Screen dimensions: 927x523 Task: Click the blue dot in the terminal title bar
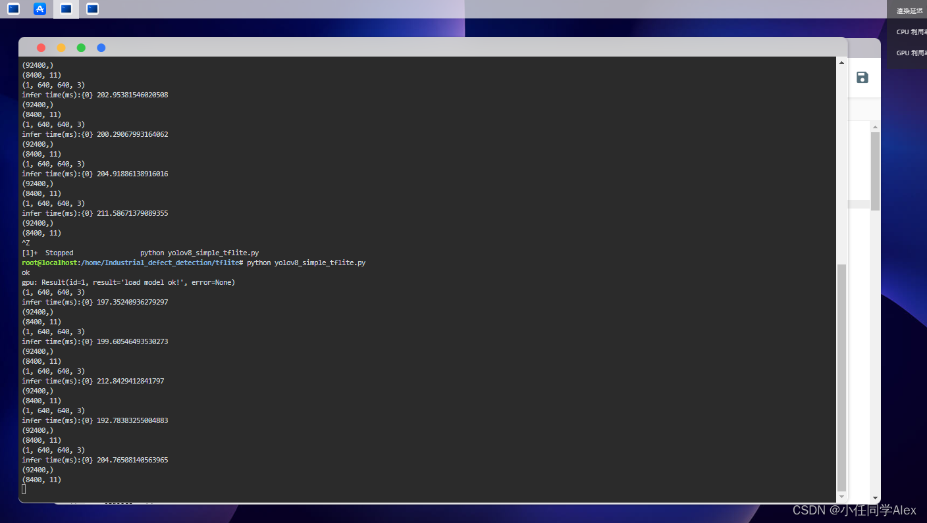[x=101, y=47]
